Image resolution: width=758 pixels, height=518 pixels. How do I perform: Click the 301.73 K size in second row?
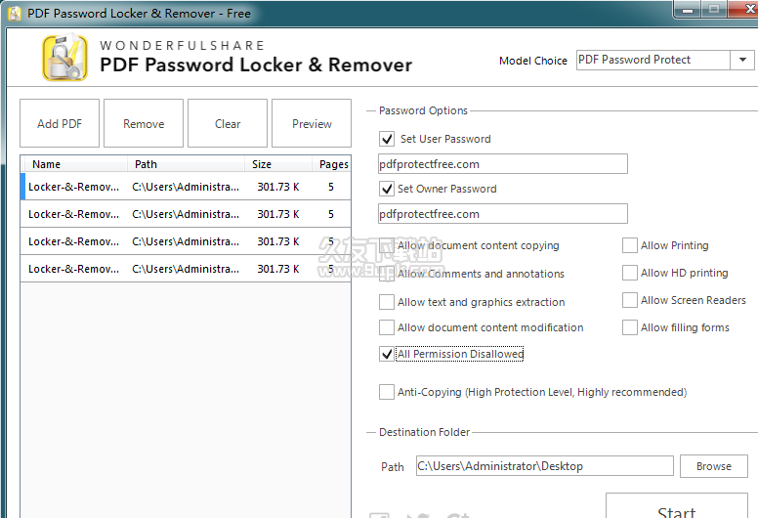tap(278, 214)
